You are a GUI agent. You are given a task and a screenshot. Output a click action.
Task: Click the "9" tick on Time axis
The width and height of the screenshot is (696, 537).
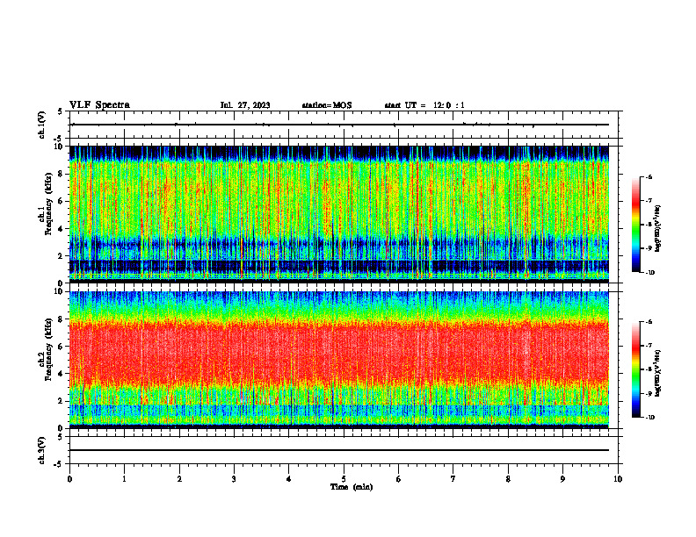[562, 479]
